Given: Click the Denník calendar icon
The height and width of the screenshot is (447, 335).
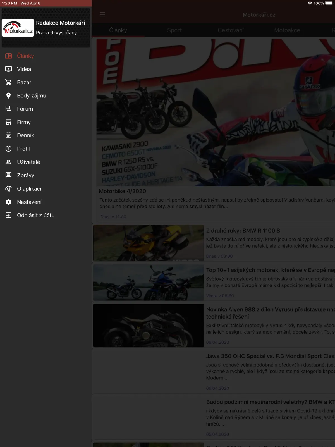Looking at the screenshot, I should tap(9, 135).
